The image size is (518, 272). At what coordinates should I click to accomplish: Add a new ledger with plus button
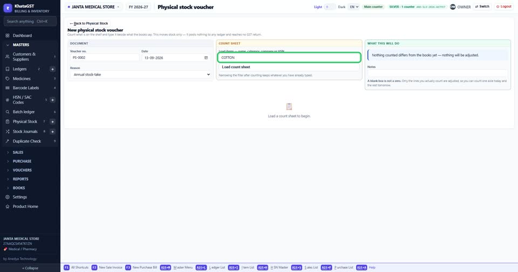click(x=52, y=69)
